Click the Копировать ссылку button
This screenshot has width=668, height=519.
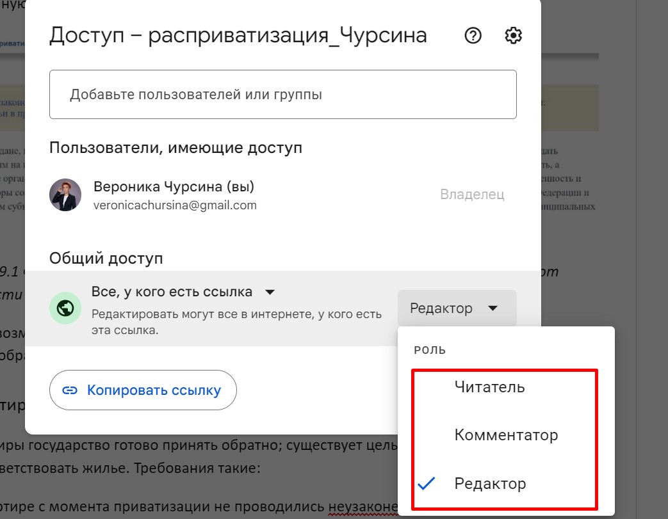[143, 390]
